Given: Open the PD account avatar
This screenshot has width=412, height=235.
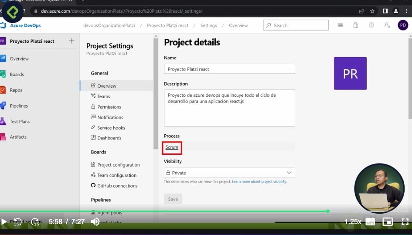Looking at the screenshot, I should click(403, 25).
